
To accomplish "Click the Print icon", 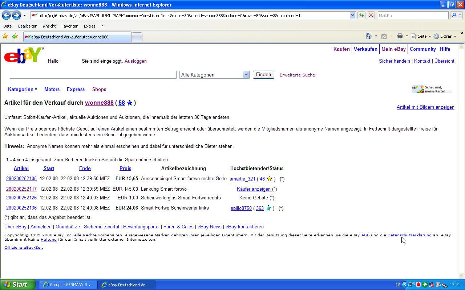I will (400, 36).
